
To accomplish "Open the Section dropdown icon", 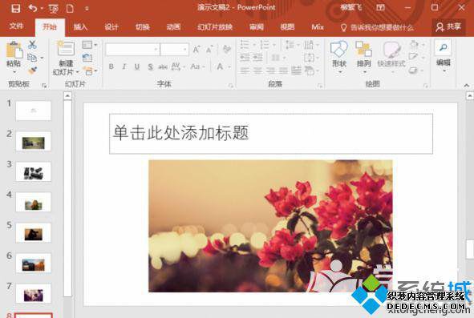I will (x=90, y=71).
